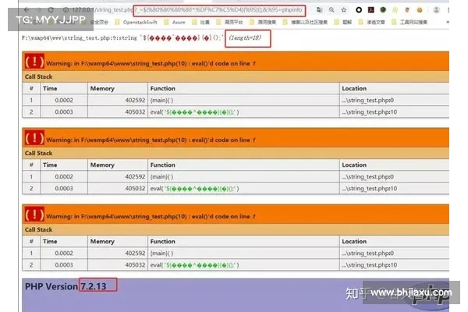Open the black circle extension icon

pos(359,10)
